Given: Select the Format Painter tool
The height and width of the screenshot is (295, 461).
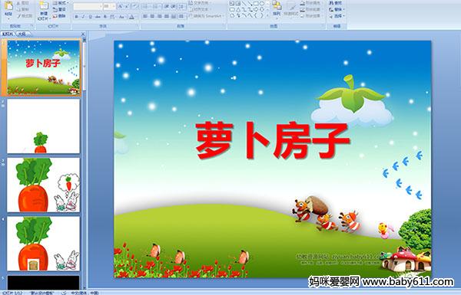Looking at the screenshot, I should pos(25,16).
